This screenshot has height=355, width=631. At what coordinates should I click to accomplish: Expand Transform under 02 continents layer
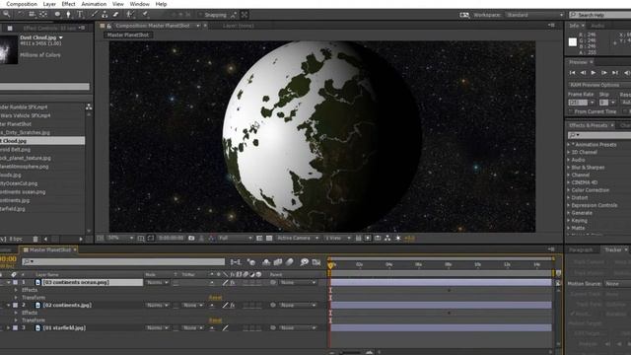coord(16,320)
